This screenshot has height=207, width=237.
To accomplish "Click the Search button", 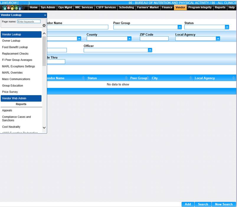I will (x=203, y=204).
